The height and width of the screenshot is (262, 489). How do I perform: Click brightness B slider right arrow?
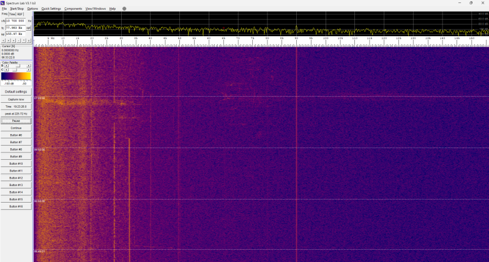coord(29,65)
